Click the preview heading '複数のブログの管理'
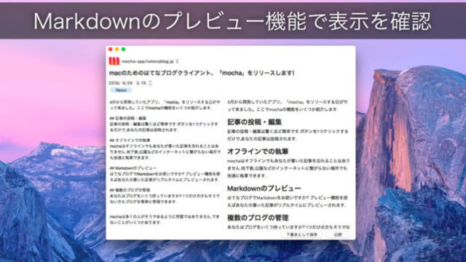The width and height of the screenshot is (466, 262). (258, 218)
